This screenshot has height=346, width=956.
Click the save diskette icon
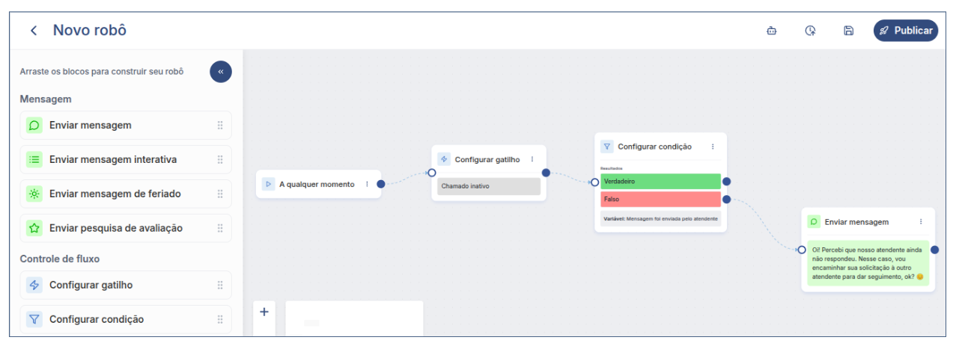click(x=848, y=31)
